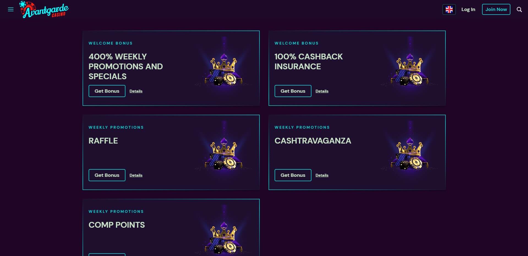Viewport: 528px width, 256px height.
Task: Open the UK flag language selector
Action: point(449,10)
